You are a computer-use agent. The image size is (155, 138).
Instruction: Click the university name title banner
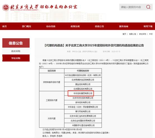pyautogui.click(x=44, y=7)
